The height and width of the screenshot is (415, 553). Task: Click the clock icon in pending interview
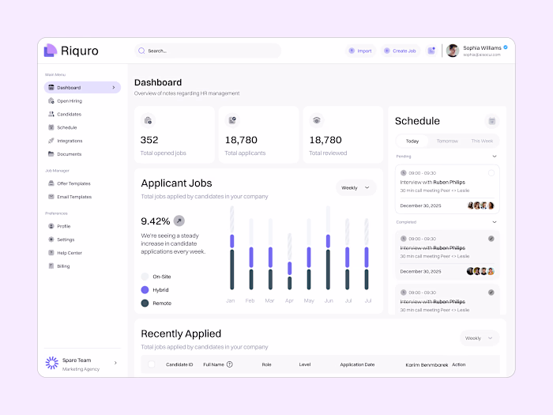(404, 173)
